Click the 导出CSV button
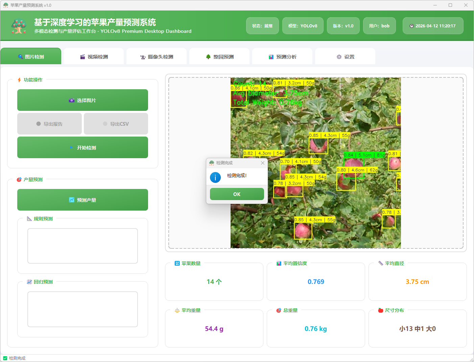This screenshot has width=474, height=362. 116,124
